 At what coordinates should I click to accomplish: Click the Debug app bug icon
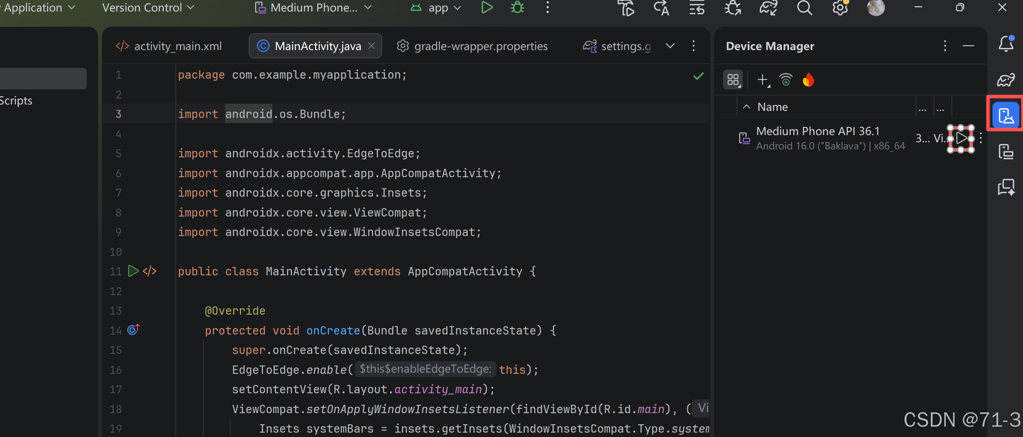517,8
